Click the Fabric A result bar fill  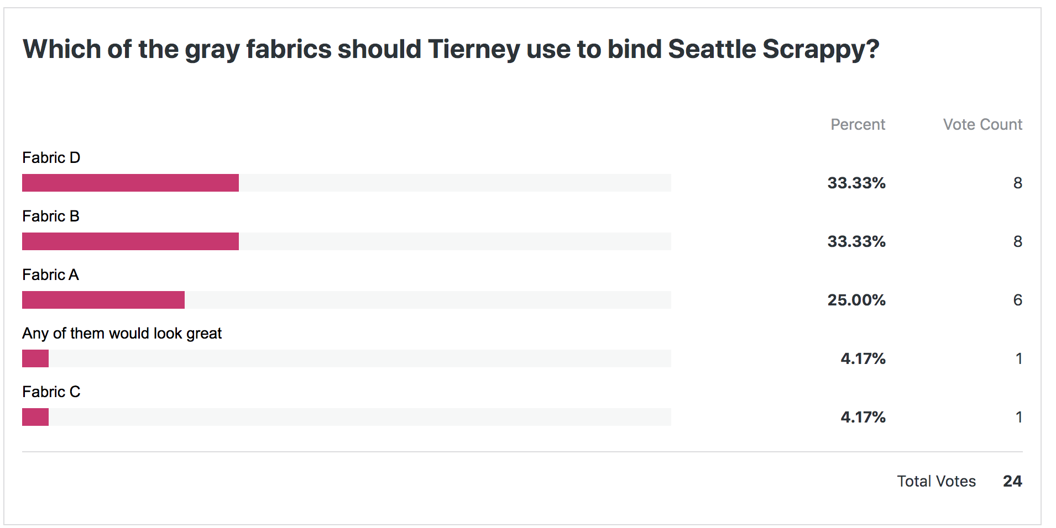(103, 300)
